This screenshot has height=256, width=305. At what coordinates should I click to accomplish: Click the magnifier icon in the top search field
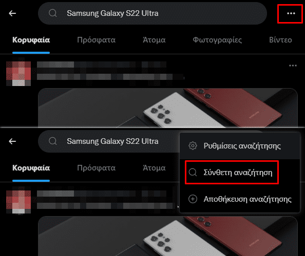[x=53, y=13]
